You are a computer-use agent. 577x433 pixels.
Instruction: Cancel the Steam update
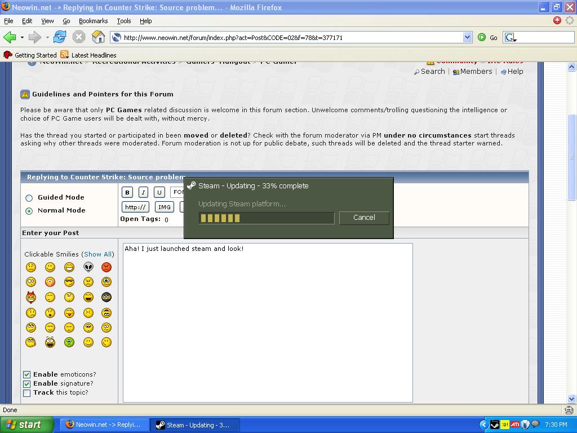pos(364,218)
